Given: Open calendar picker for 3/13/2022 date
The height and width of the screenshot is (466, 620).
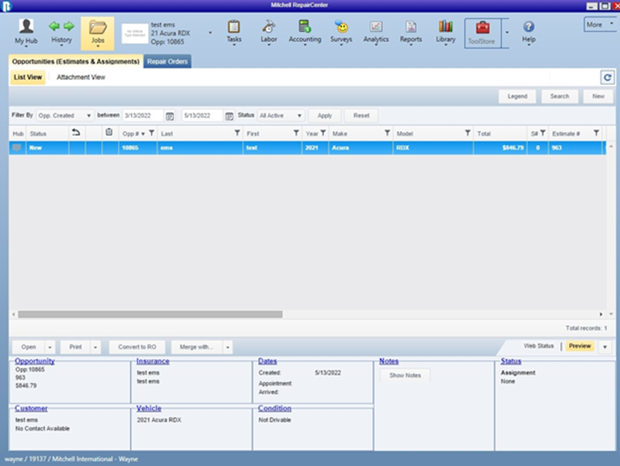Looking at the screenshot, I should point(170,116).
